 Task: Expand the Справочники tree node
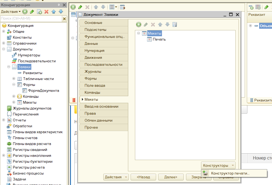click(x=4, y=43)
